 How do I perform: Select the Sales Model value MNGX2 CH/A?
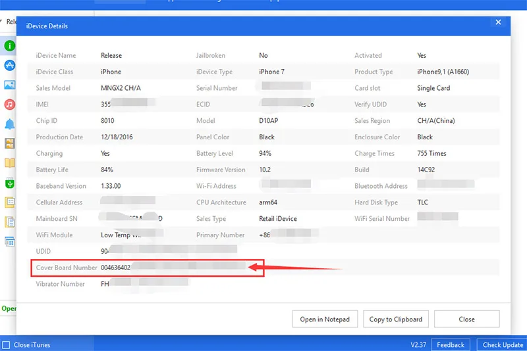point(121,88)
